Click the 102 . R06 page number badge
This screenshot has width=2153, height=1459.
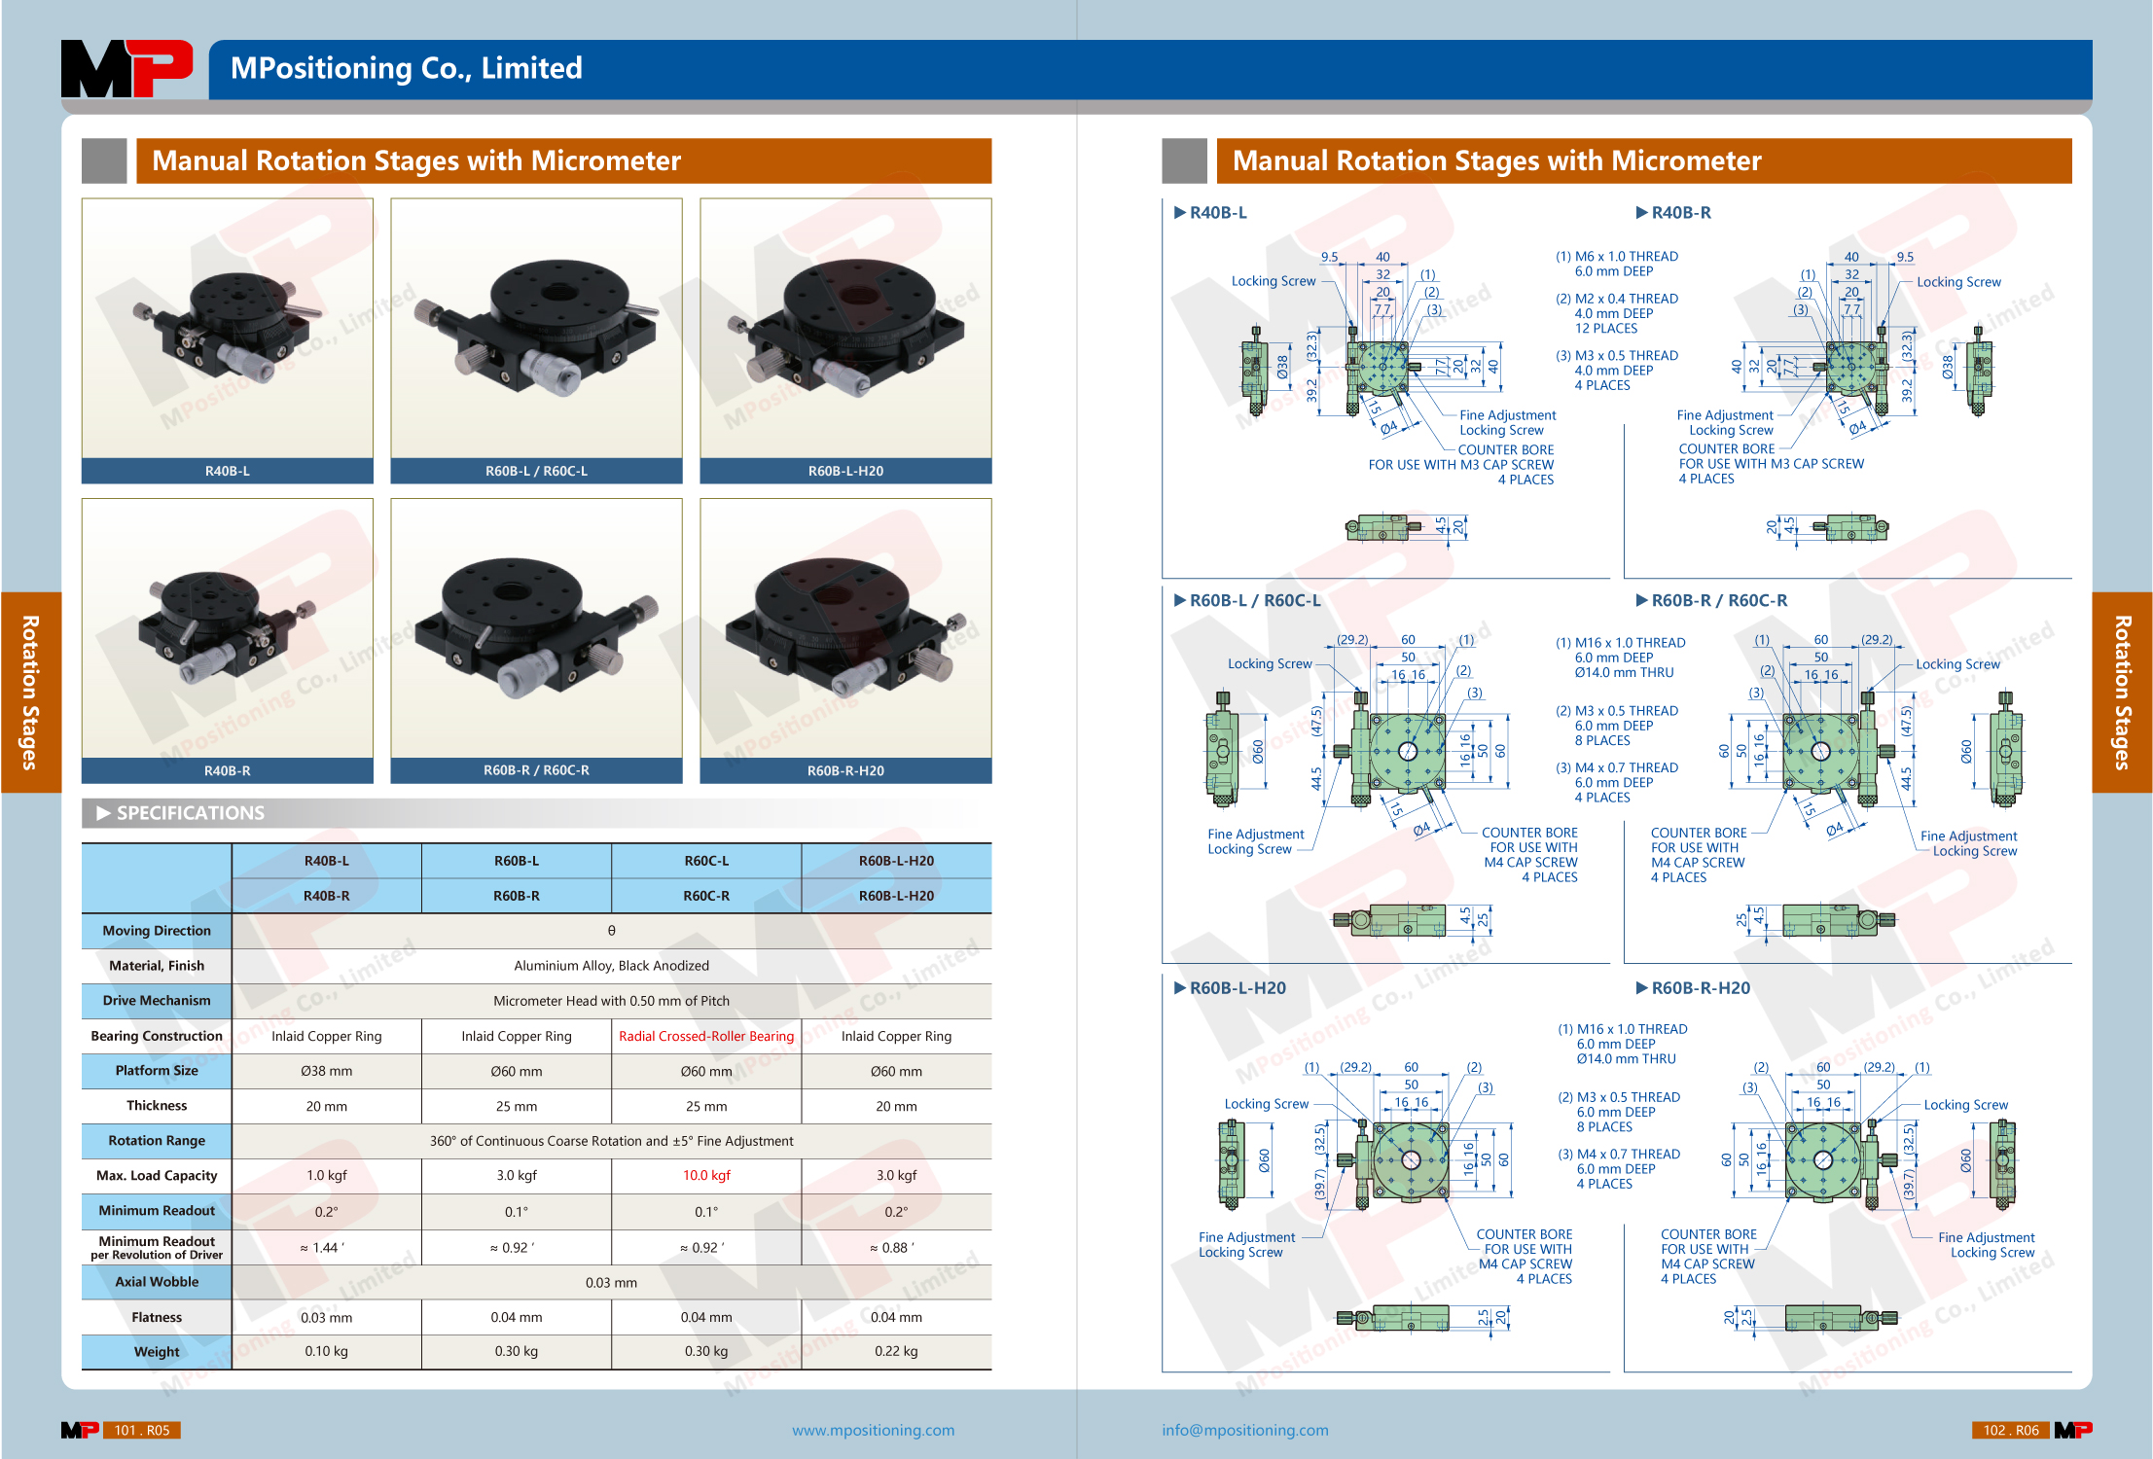click(x=2010, y=1430)
